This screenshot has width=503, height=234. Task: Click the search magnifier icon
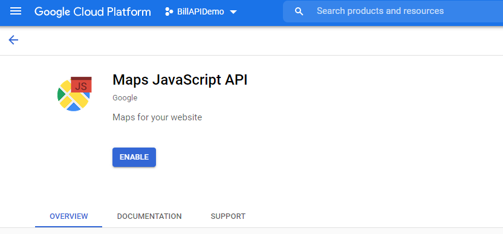(299, 11)
